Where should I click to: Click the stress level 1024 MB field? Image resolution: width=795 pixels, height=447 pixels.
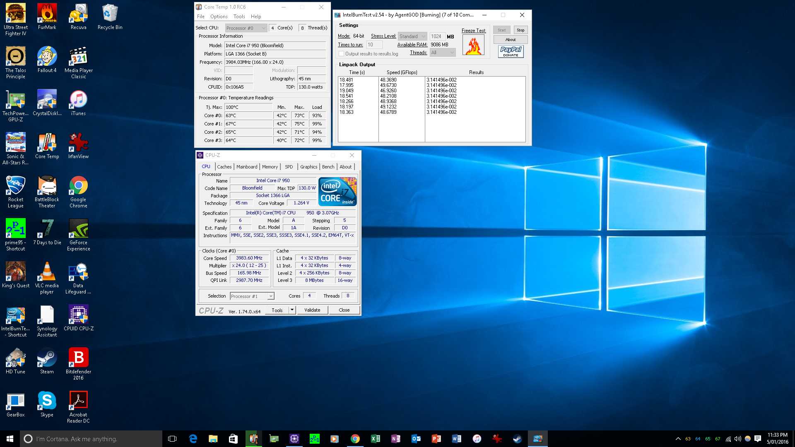coord(437,36)
